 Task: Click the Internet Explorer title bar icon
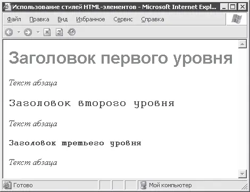pyautogui.click(x=7, y=7)
